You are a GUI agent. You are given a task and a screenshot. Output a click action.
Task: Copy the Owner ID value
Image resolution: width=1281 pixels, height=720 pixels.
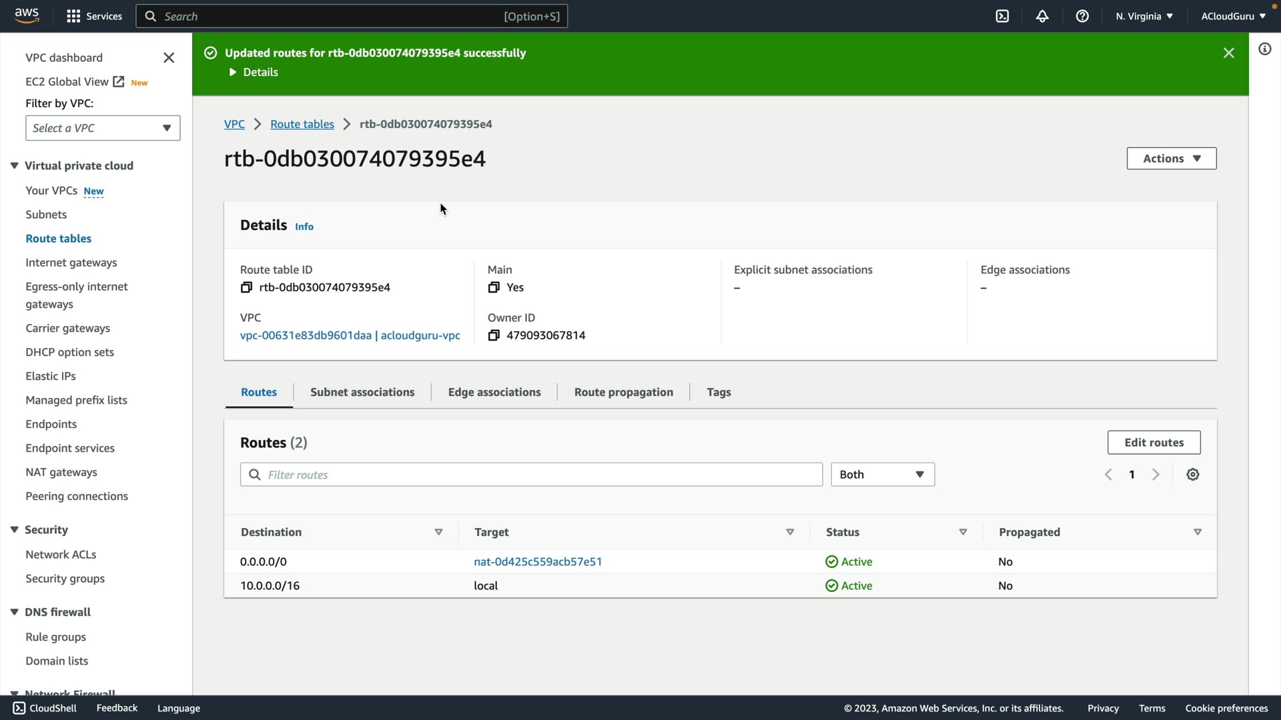click(494, 335)
